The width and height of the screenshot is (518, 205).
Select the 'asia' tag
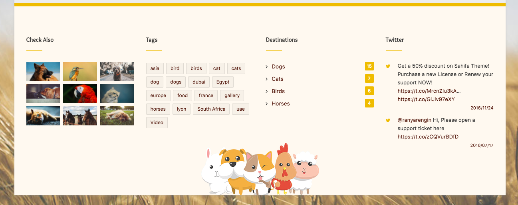(x=155, y=68)
